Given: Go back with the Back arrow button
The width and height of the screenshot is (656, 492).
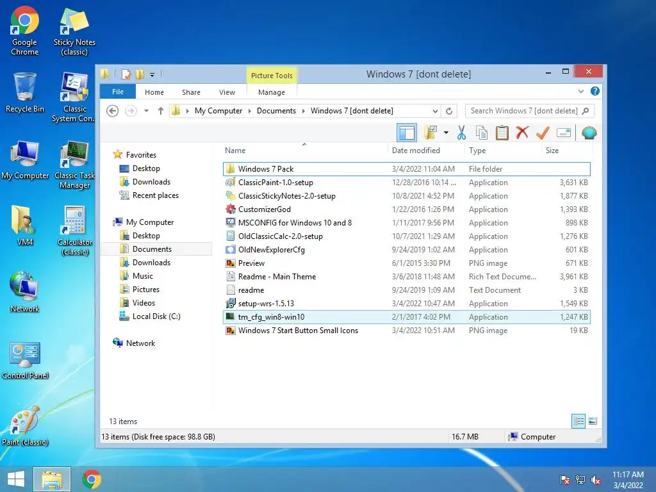Looking at the screenshot, I should tap(112, 111).
